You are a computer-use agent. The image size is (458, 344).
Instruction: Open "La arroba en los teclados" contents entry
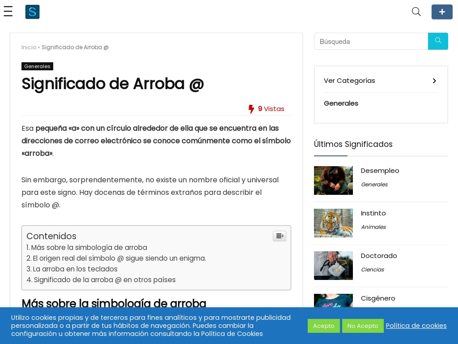point(75,269)
